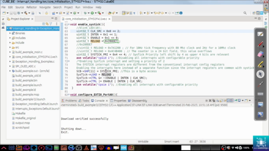Click the Debug bug icon
The image size is (269, 151).
pyautogui.click(x=85, y=13)
